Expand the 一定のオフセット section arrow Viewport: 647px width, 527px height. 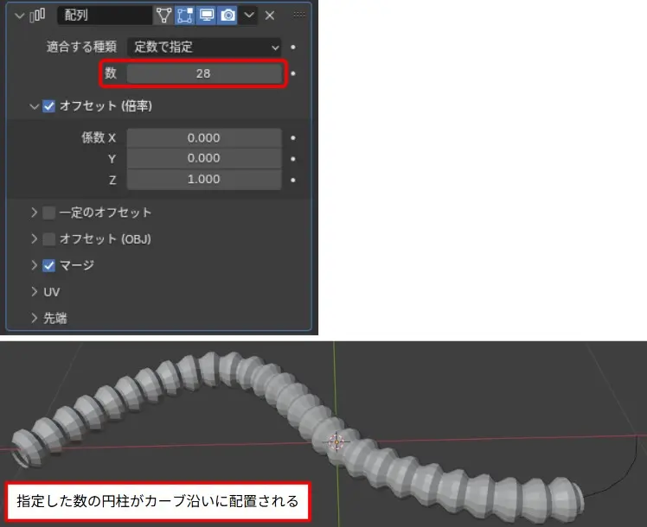(34, 213)
